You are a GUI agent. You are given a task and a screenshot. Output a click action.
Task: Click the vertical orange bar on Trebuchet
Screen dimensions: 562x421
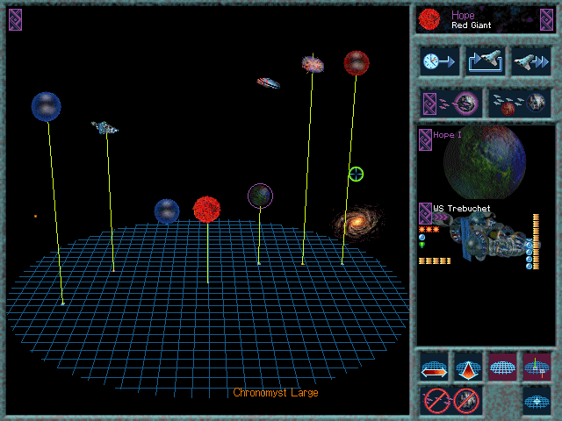click(x=536, y=242)
